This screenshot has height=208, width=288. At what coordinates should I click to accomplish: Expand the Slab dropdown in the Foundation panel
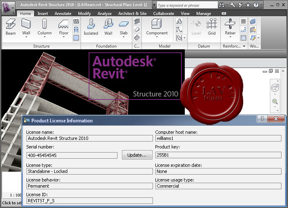124,37
